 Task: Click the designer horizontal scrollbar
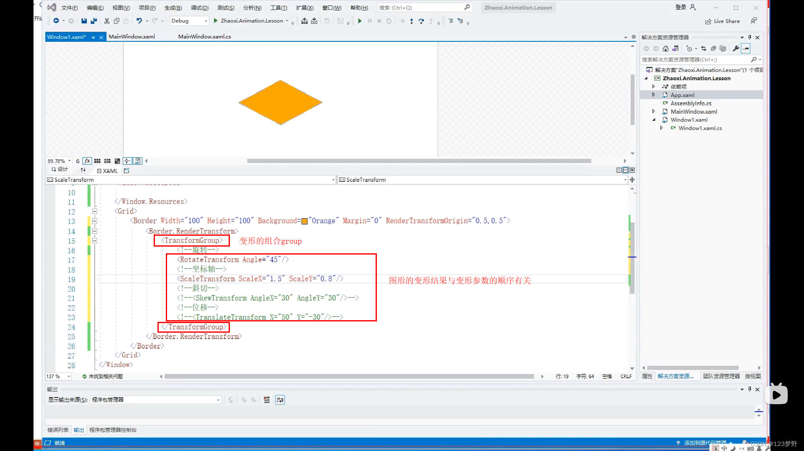tap(419, 161)
